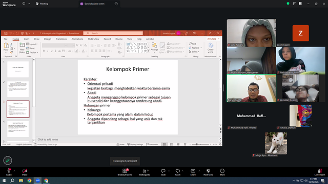Select slide 4 thumbnail
The width and height of the screenshot is (328, 184).
click(18, 129)
